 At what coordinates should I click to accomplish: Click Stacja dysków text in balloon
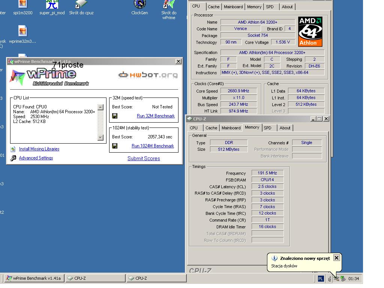(284, 266)
